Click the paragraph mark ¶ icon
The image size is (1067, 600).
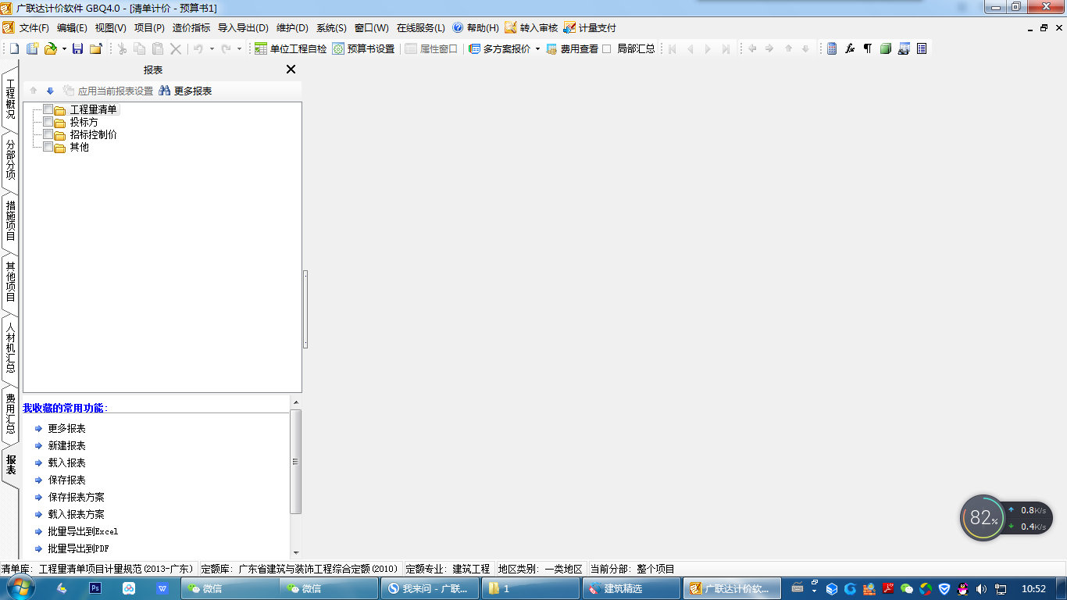867,48
